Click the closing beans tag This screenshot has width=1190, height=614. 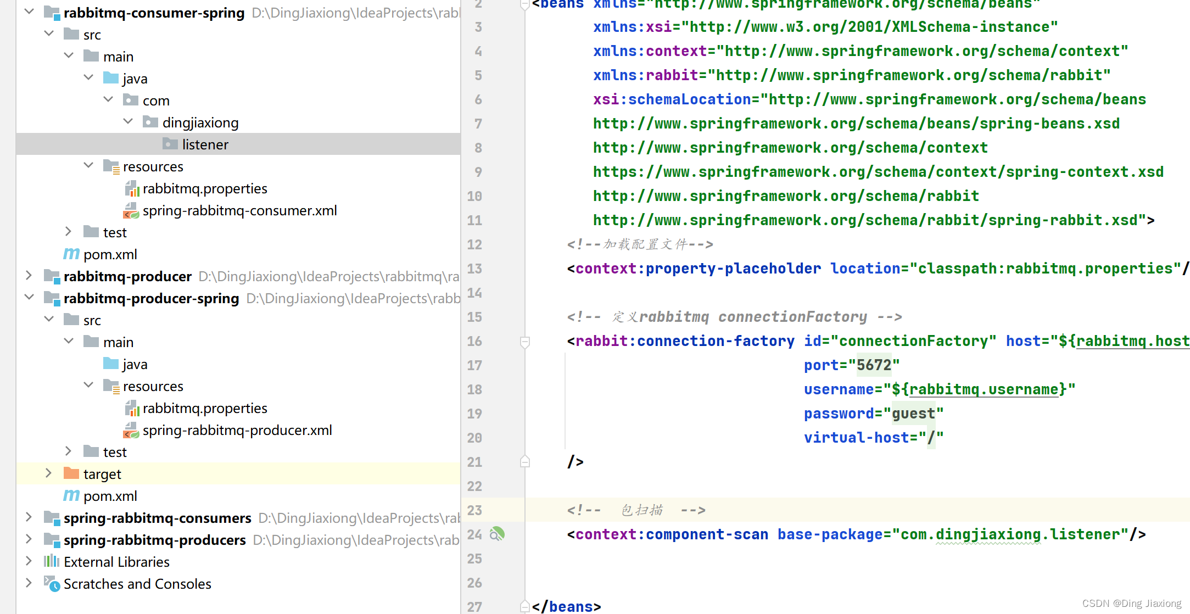pos(566,606)
